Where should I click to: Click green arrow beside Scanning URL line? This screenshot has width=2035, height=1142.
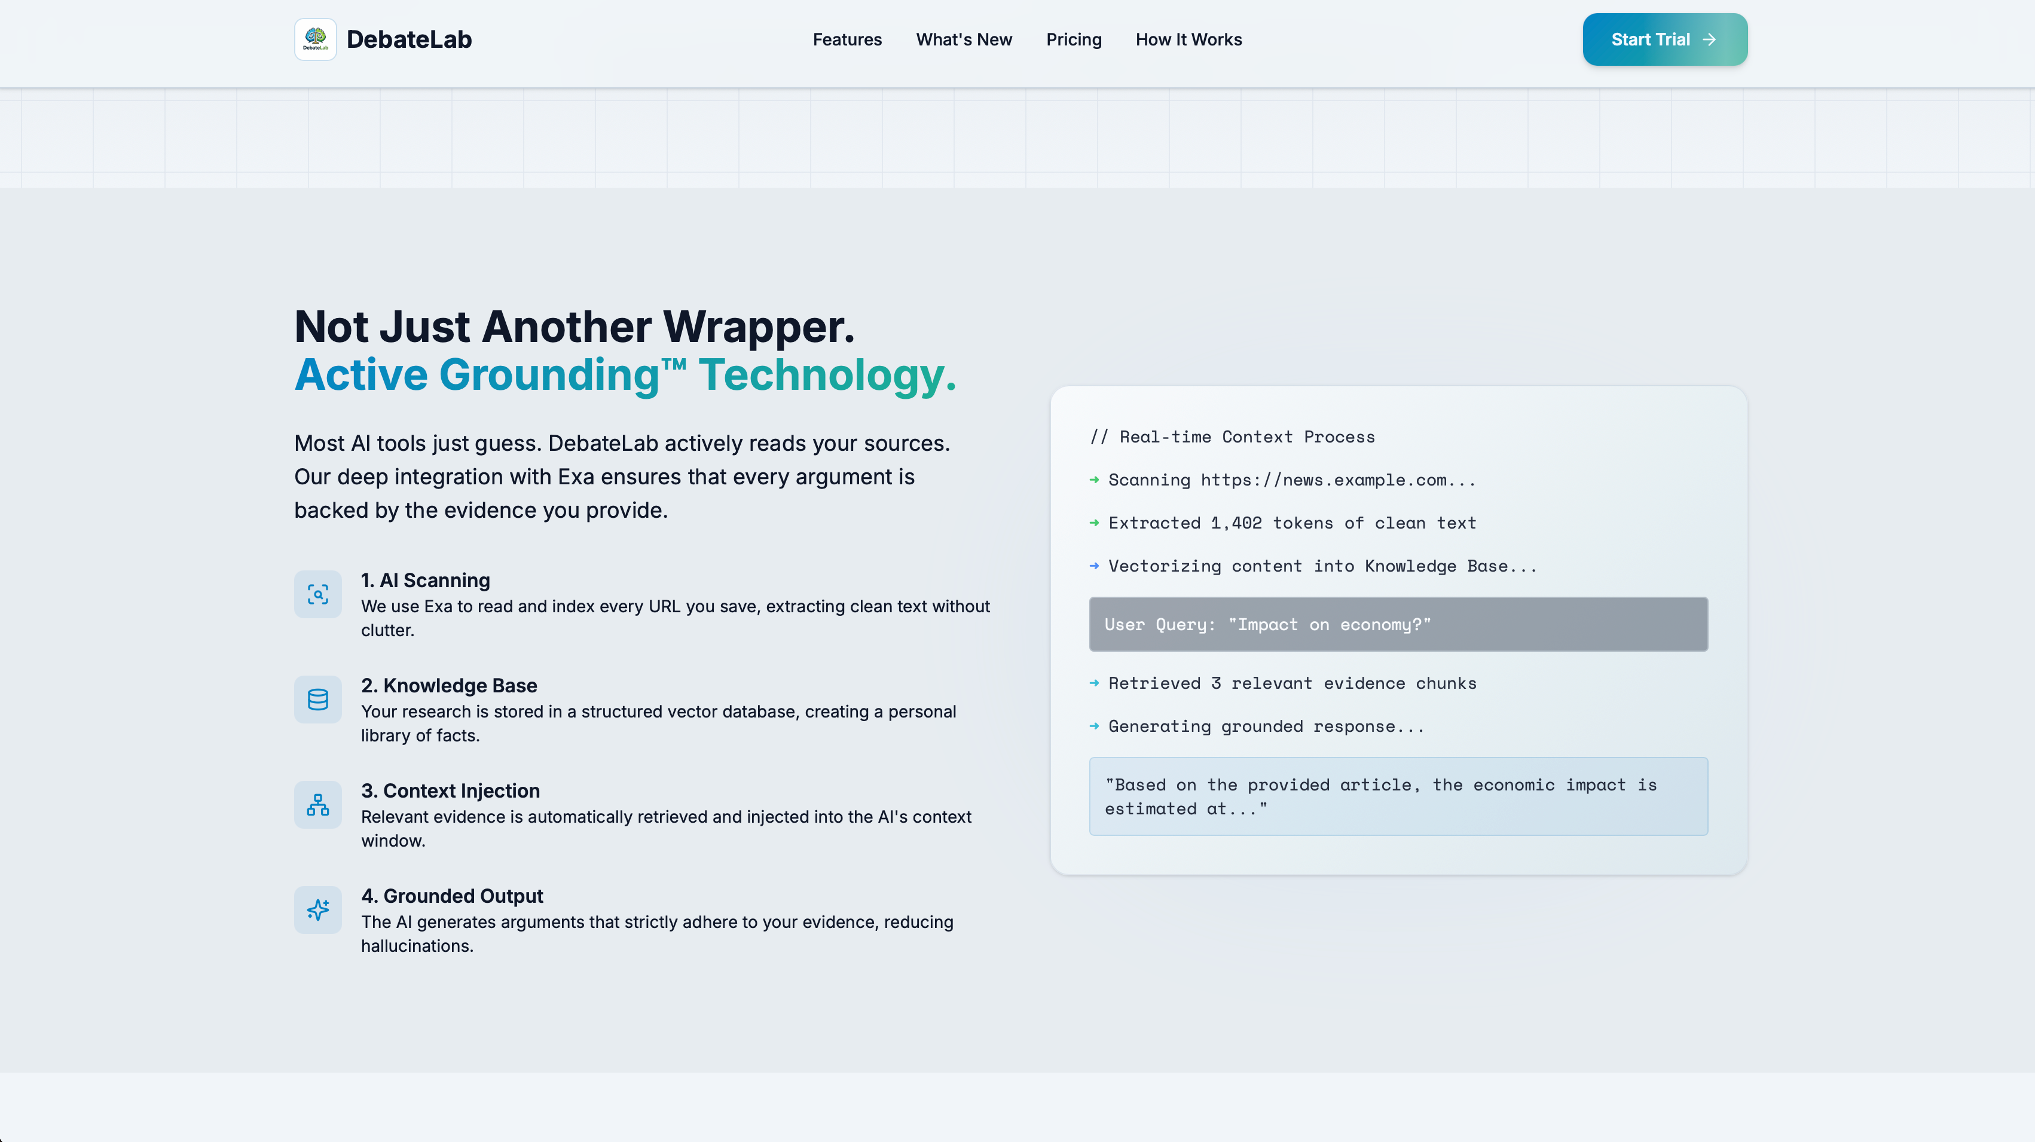click(x=1094, y=480)
